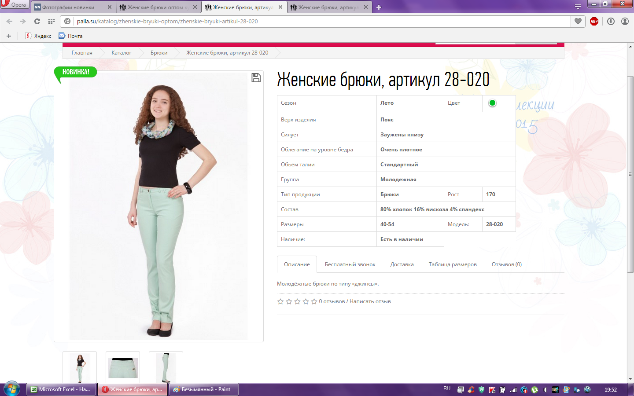Go forward in browser history
The height and width of the screenshot is (396, 634).
click(23, 21)
